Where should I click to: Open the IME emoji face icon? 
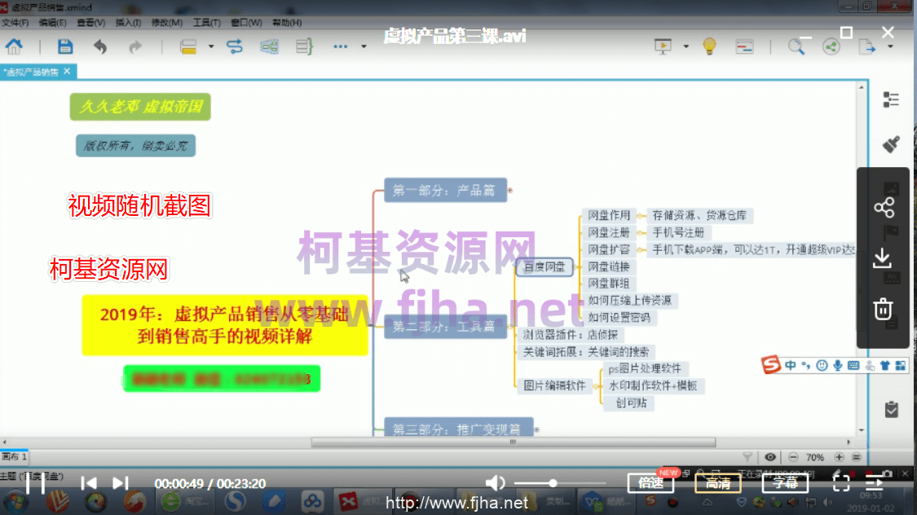coord(822,365)
